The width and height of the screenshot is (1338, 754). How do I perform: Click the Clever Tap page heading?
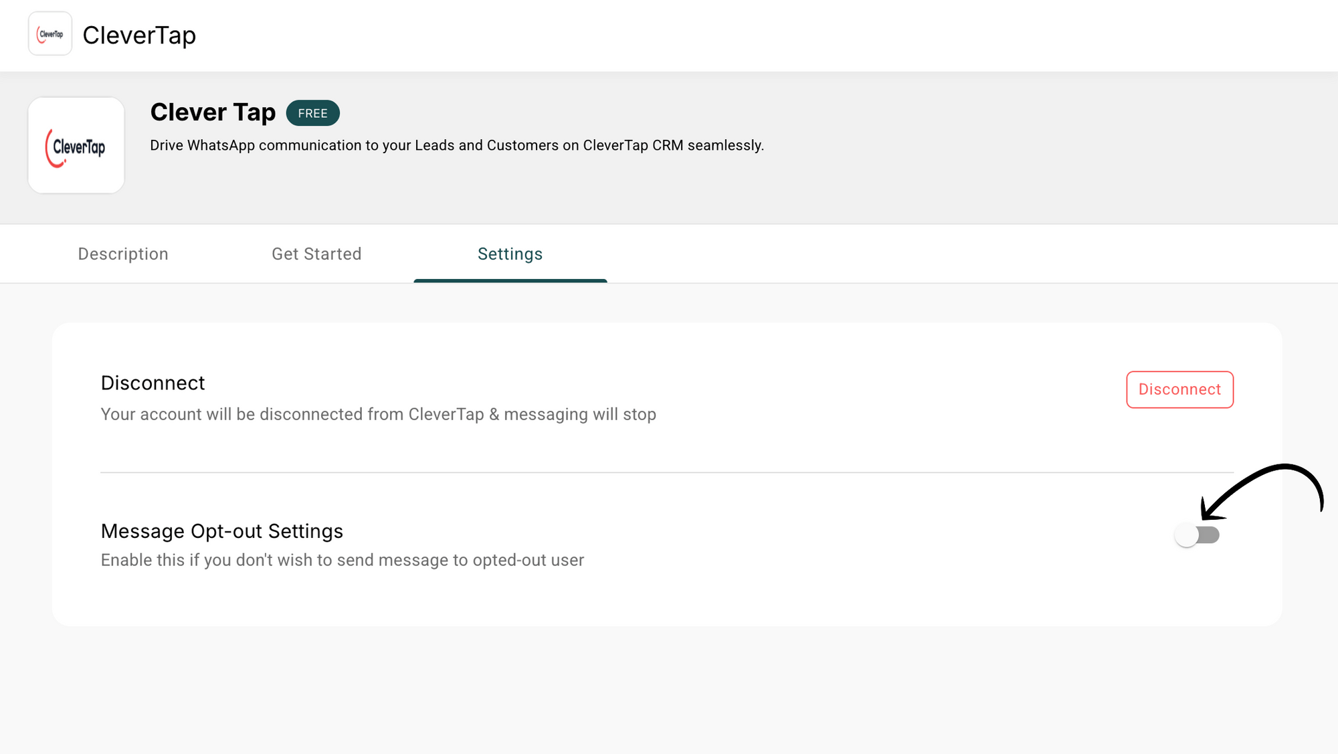(213, 112)
